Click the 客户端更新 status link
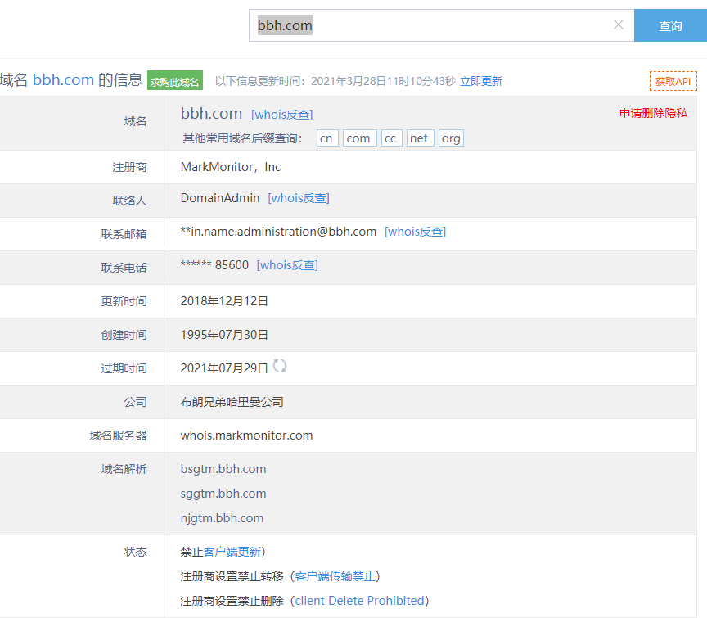 click(x=232, y=552)
